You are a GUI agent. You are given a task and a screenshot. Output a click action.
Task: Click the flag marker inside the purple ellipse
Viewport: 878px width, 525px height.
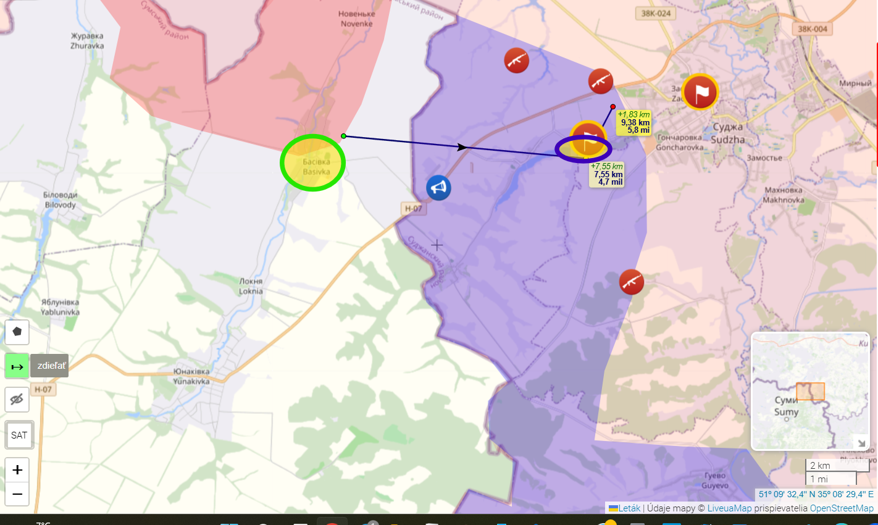click(587, 140)
